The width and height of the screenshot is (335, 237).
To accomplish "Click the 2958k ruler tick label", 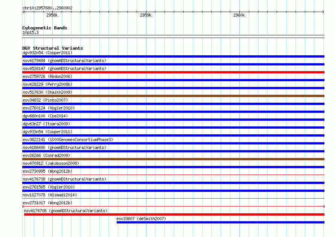I will 52,15.
